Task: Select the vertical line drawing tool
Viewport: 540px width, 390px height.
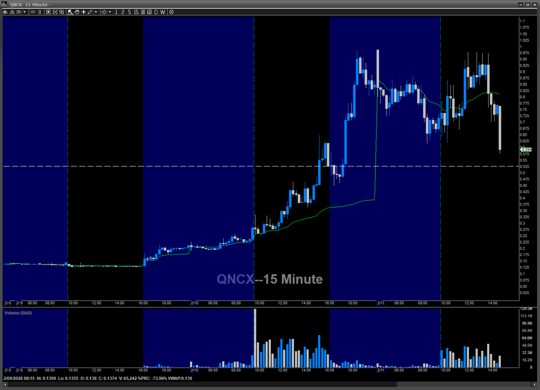Action: (x=40, y=12)
